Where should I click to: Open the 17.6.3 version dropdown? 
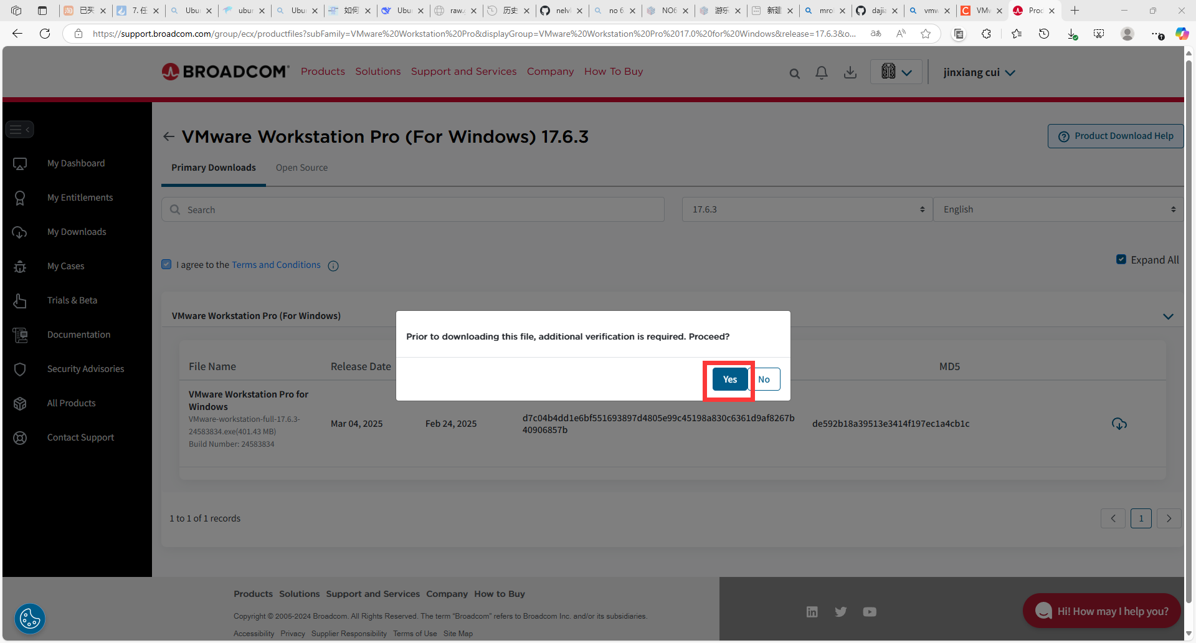(807, 210)
